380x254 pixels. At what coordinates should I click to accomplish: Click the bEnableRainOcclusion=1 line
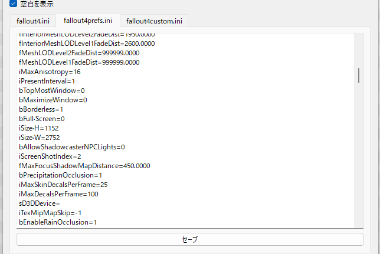click(x=58, y=222)
